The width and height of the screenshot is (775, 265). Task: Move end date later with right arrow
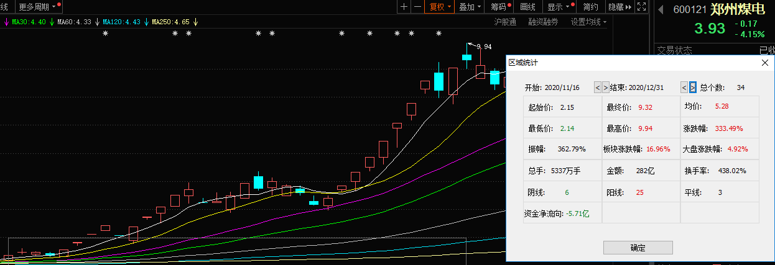click(x=692, y=88)
